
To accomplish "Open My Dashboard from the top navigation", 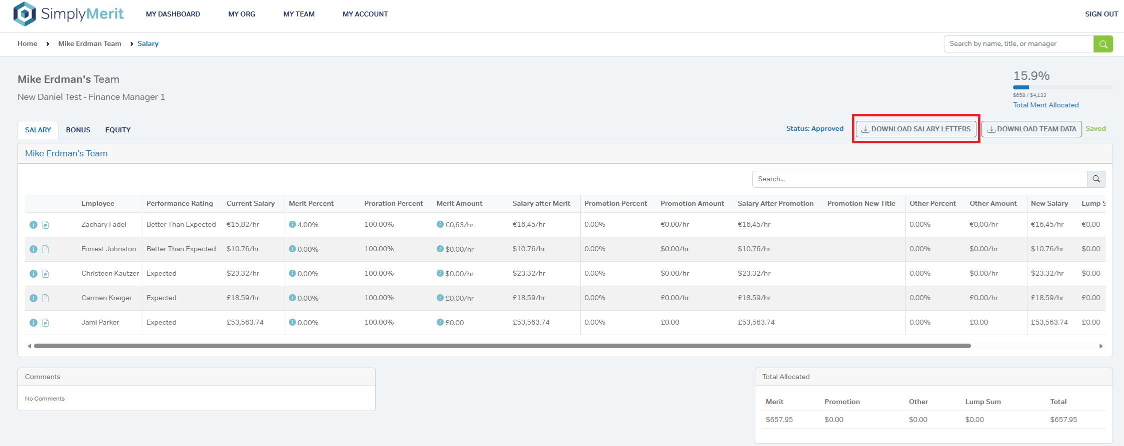I will (x=173, y=14).
